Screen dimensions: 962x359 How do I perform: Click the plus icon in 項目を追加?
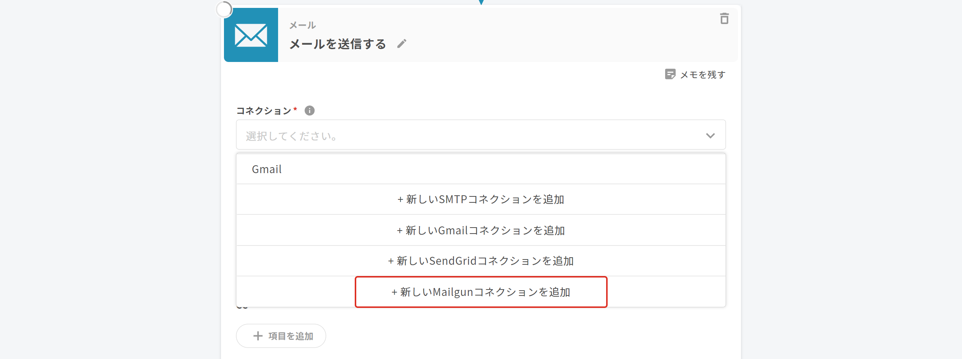258,336
